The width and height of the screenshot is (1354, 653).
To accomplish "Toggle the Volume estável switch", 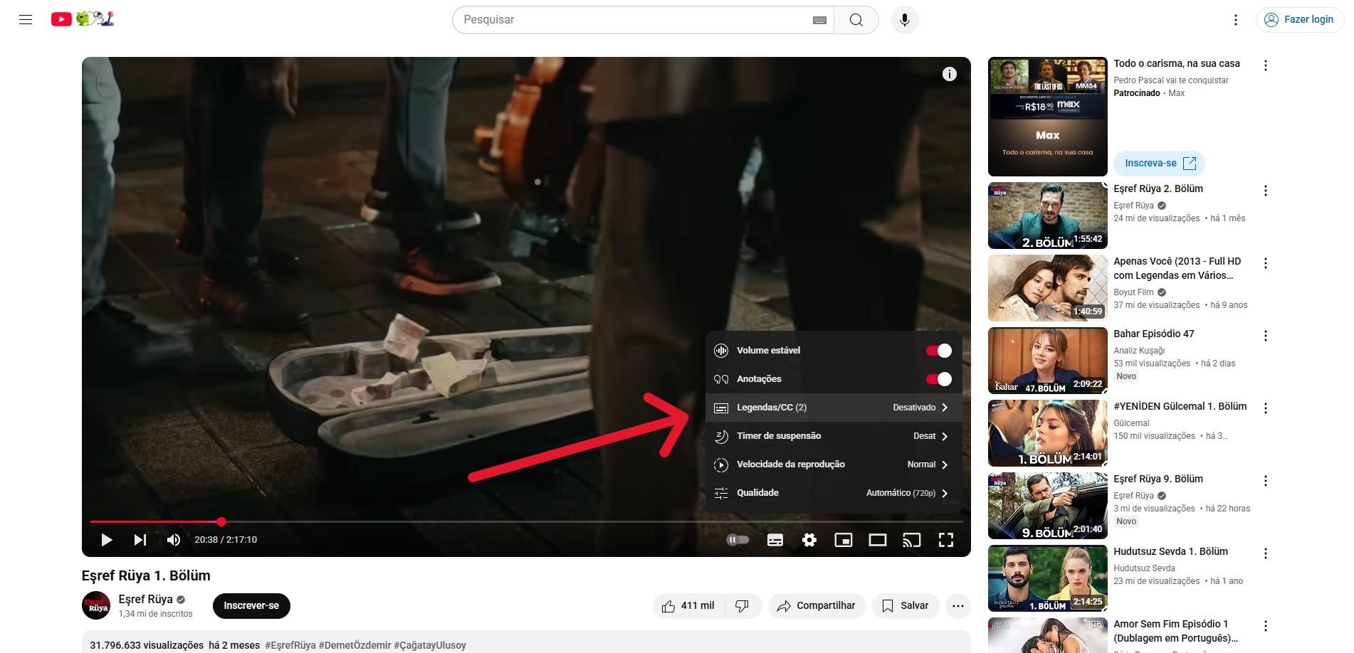I will point(938,351).
